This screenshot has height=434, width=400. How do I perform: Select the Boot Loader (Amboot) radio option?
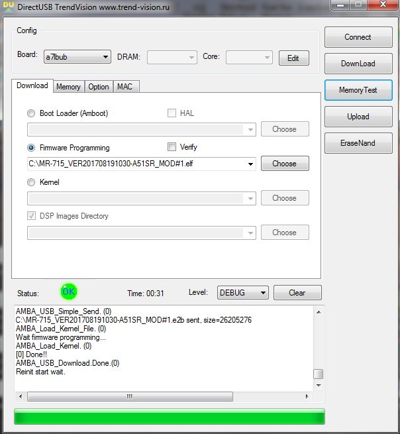[31, 113]
